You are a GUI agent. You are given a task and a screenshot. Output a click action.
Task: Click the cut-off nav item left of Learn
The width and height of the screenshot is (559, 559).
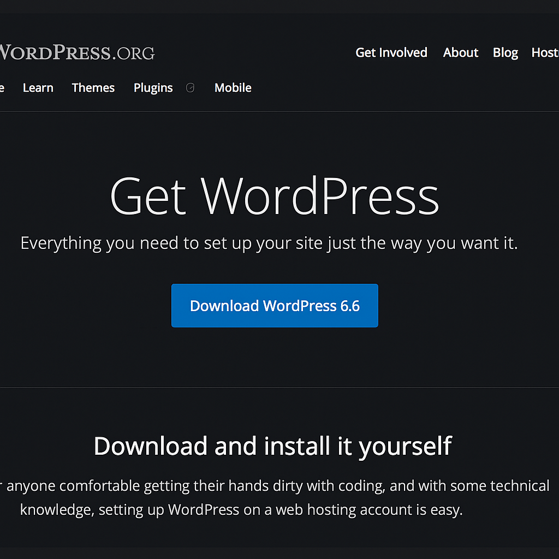click(x=2, y=88)
